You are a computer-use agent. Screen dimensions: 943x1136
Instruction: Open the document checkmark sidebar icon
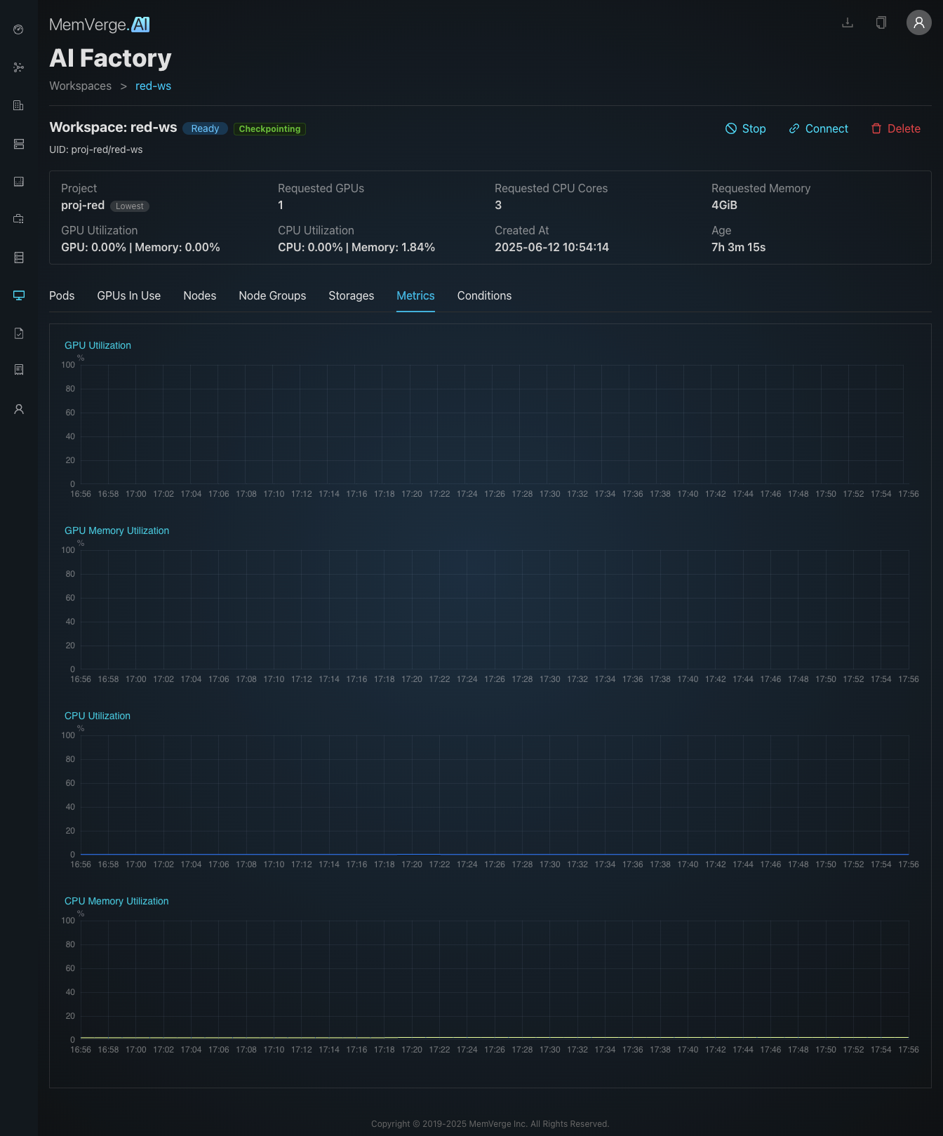click(x=19, y=333)
